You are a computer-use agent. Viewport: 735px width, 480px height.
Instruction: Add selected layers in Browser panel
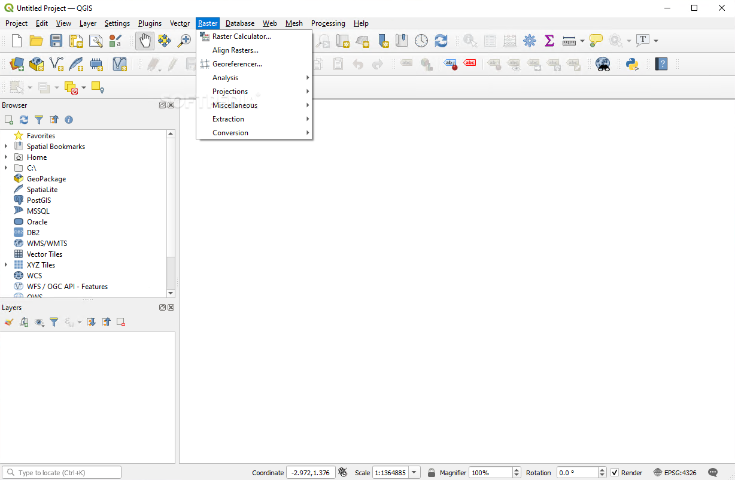coord(9,120)
